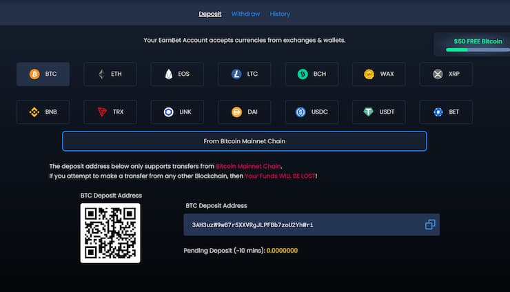
Task: Click the BTC deposit address field
Action: pos(312,225)
